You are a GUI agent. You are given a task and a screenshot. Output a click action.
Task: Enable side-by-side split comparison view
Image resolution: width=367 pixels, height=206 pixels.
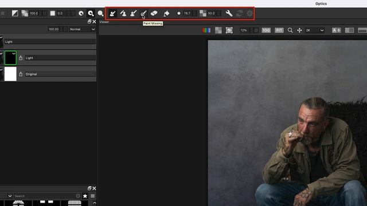point(349,30)
